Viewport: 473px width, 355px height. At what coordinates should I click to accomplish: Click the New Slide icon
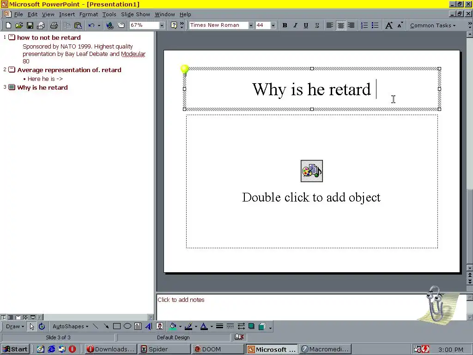click(121, 25)
